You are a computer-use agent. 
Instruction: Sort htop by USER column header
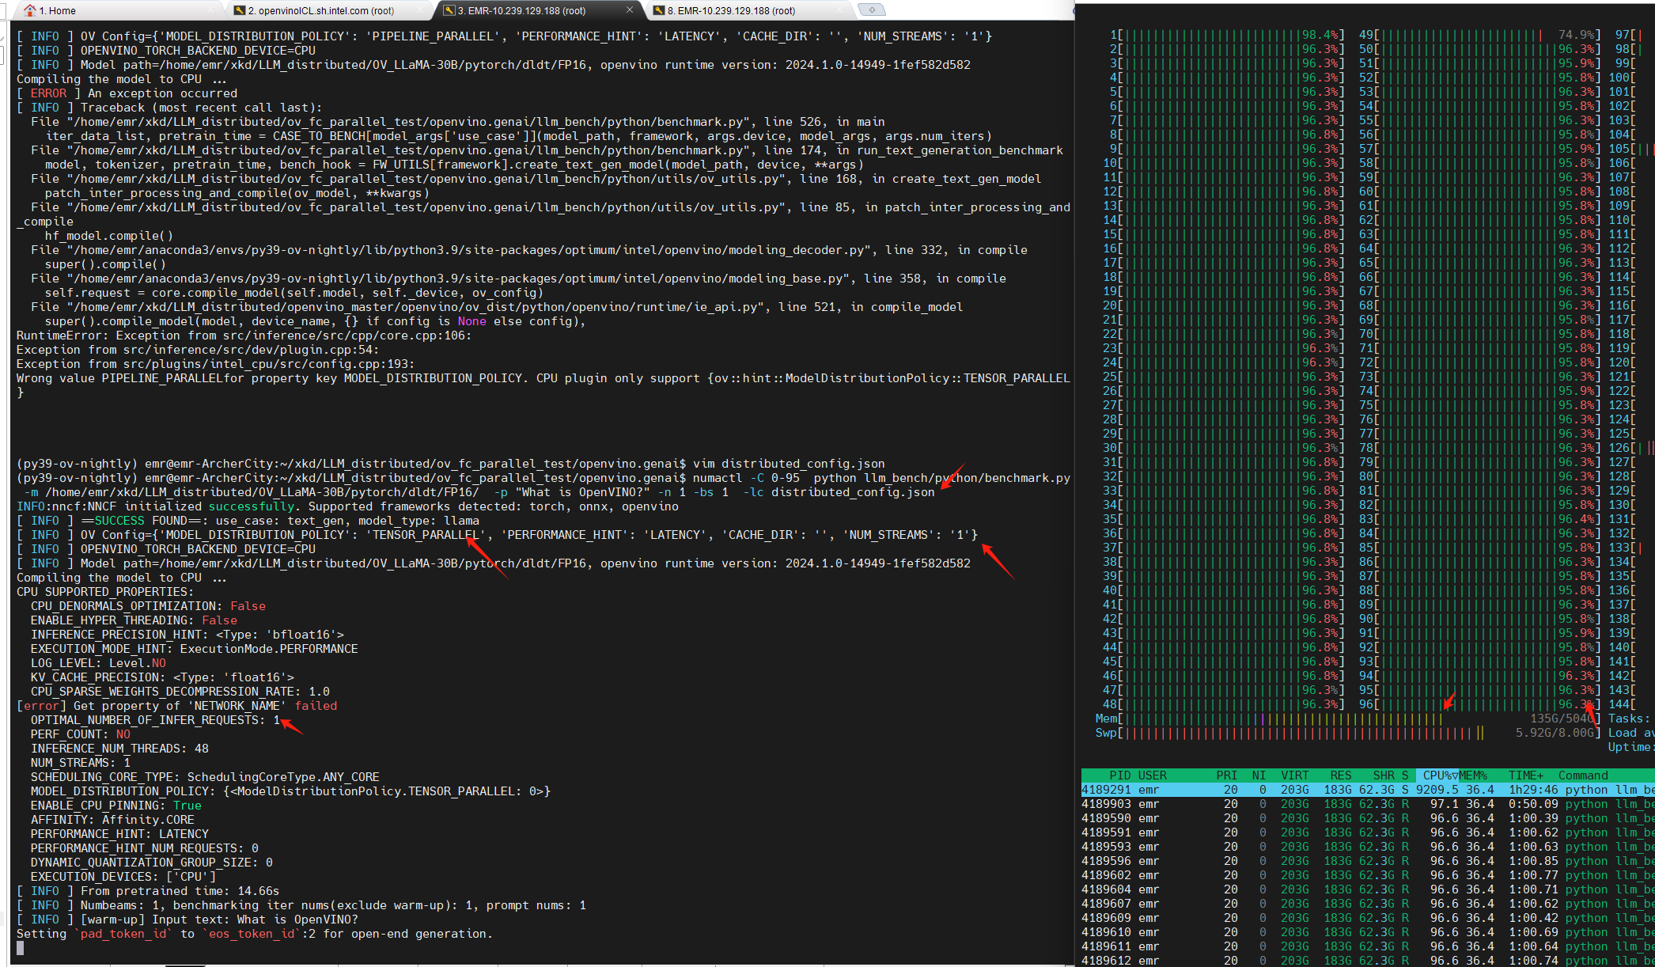(1153, 775)
